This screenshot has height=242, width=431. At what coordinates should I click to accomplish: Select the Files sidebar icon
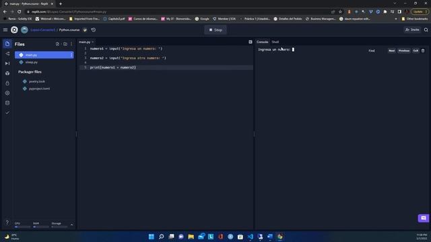(7, 44)
